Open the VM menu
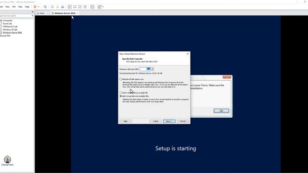Screen dimensions: 308x173 click(14, 7)
